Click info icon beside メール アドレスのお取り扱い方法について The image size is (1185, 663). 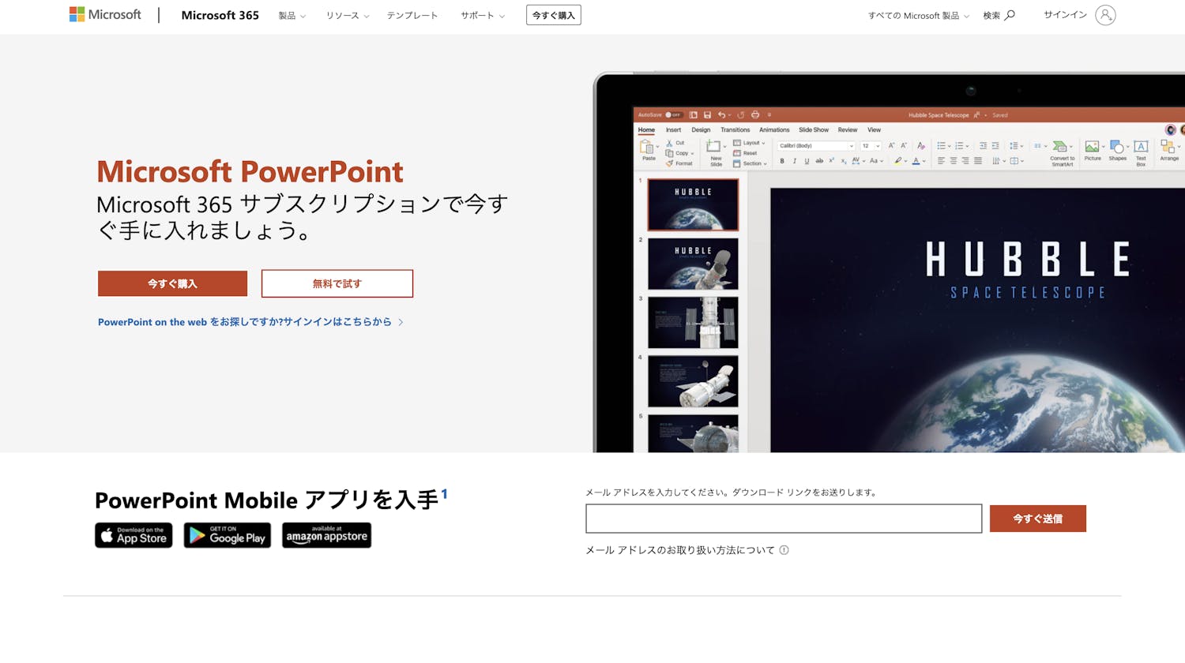click(x=784, y=550)
